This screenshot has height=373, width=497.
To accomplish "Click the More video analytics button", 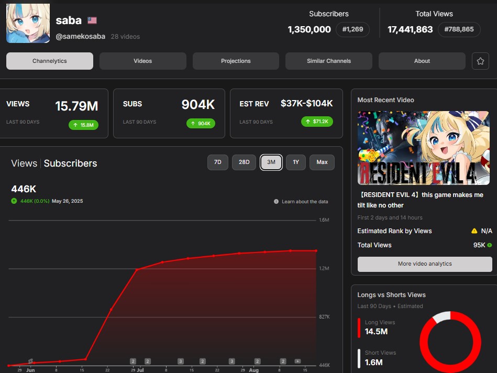I will coord(425,264).
